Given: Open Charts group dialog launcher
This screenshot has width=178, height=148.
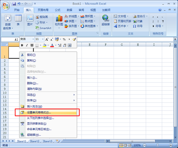Looking at the screenshot, I should [x=98, y=33].
